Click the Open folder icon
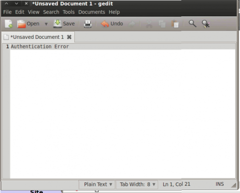This screenshot has height=193, width=240. click(x=22, y=24)
